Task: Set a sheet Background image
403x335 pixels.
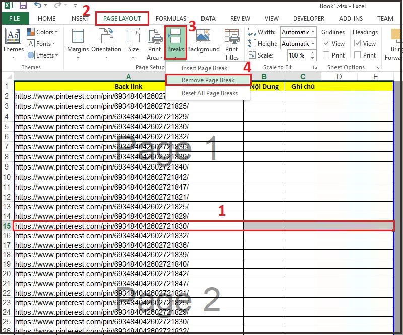Action: coord(204,41)
